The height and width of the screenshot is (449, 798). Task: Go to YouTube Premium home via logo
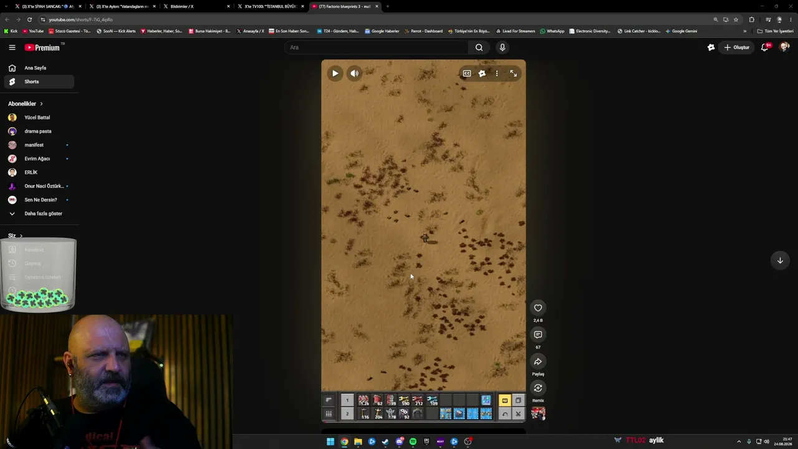click(42, 47)
